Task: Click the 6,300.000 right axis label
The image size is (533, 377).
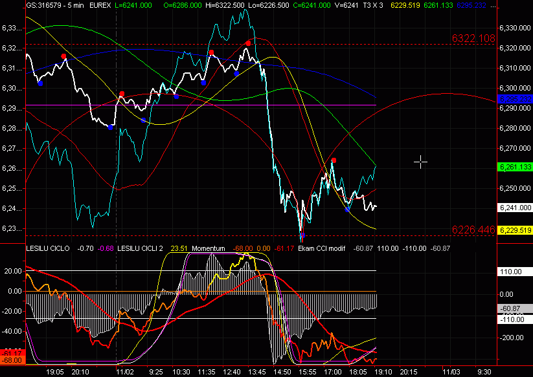Action: pos(515,88)
